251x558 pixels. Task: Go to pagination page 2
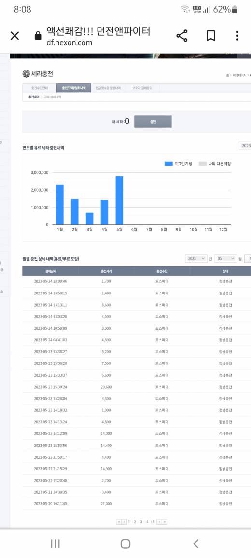coord(135,522)
